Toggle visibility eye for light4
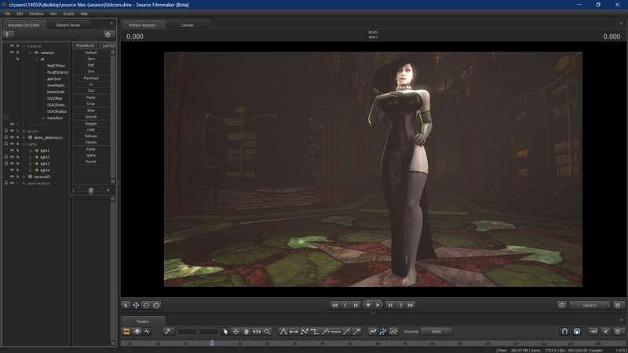628x353 pixels. (12, 170)
